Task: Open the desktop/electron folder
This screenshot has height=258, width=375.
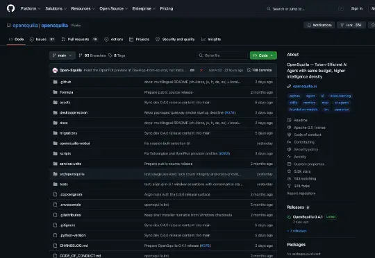Action: tap(74, 113)
